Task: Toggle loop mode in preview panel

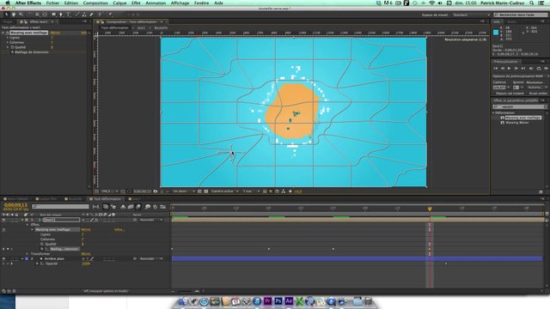Action: click(x=539, y=69)
